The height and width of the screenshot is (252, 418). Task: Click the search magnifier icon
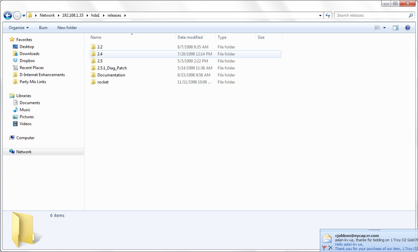click(411, 15)
